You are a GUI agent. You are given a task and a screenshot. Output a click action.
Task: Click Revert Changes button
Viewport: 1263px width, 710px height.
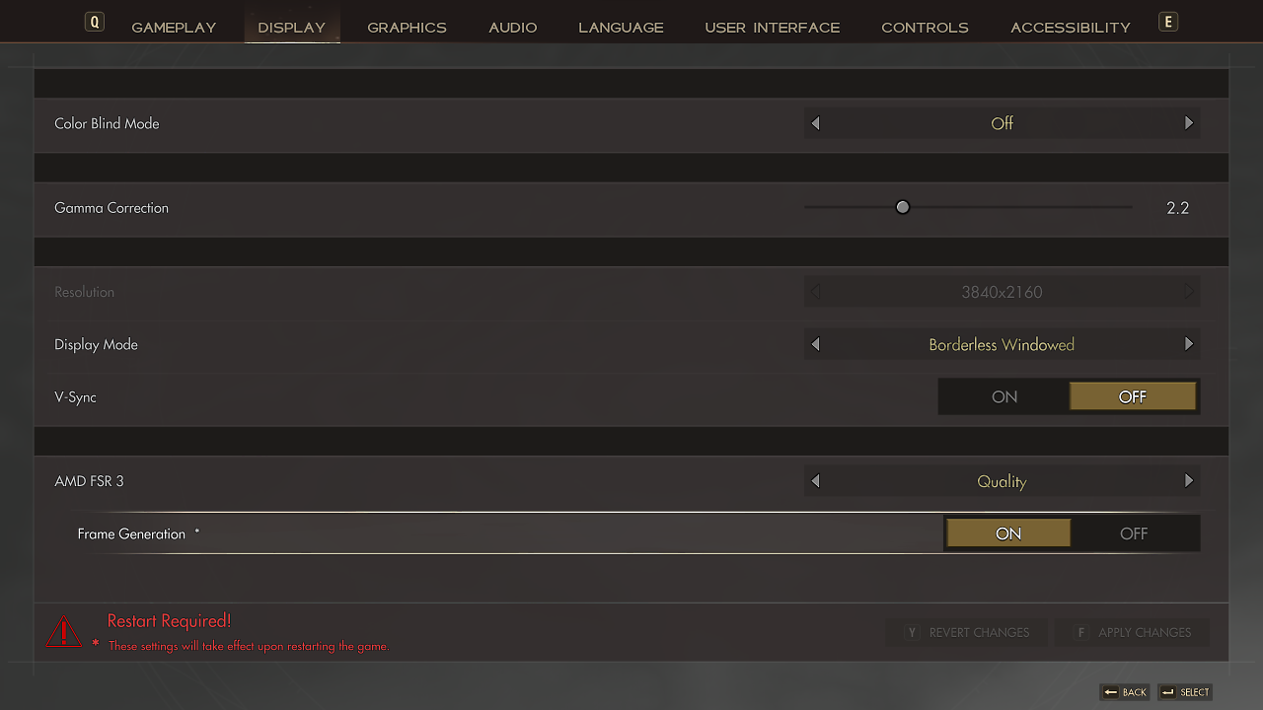click(x=967, y=632)
